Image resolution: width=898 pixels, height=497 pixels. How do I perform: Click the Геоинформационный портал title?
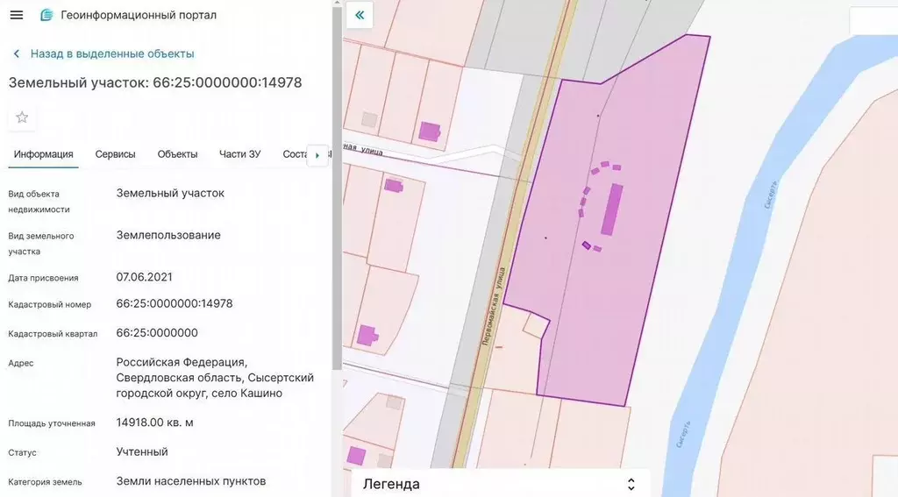139,15
